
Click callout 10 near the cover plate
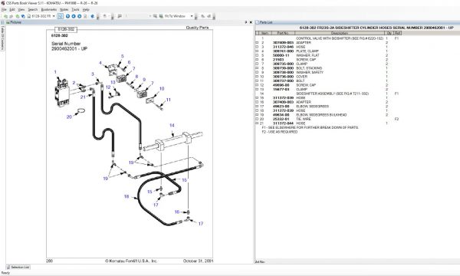162,89
